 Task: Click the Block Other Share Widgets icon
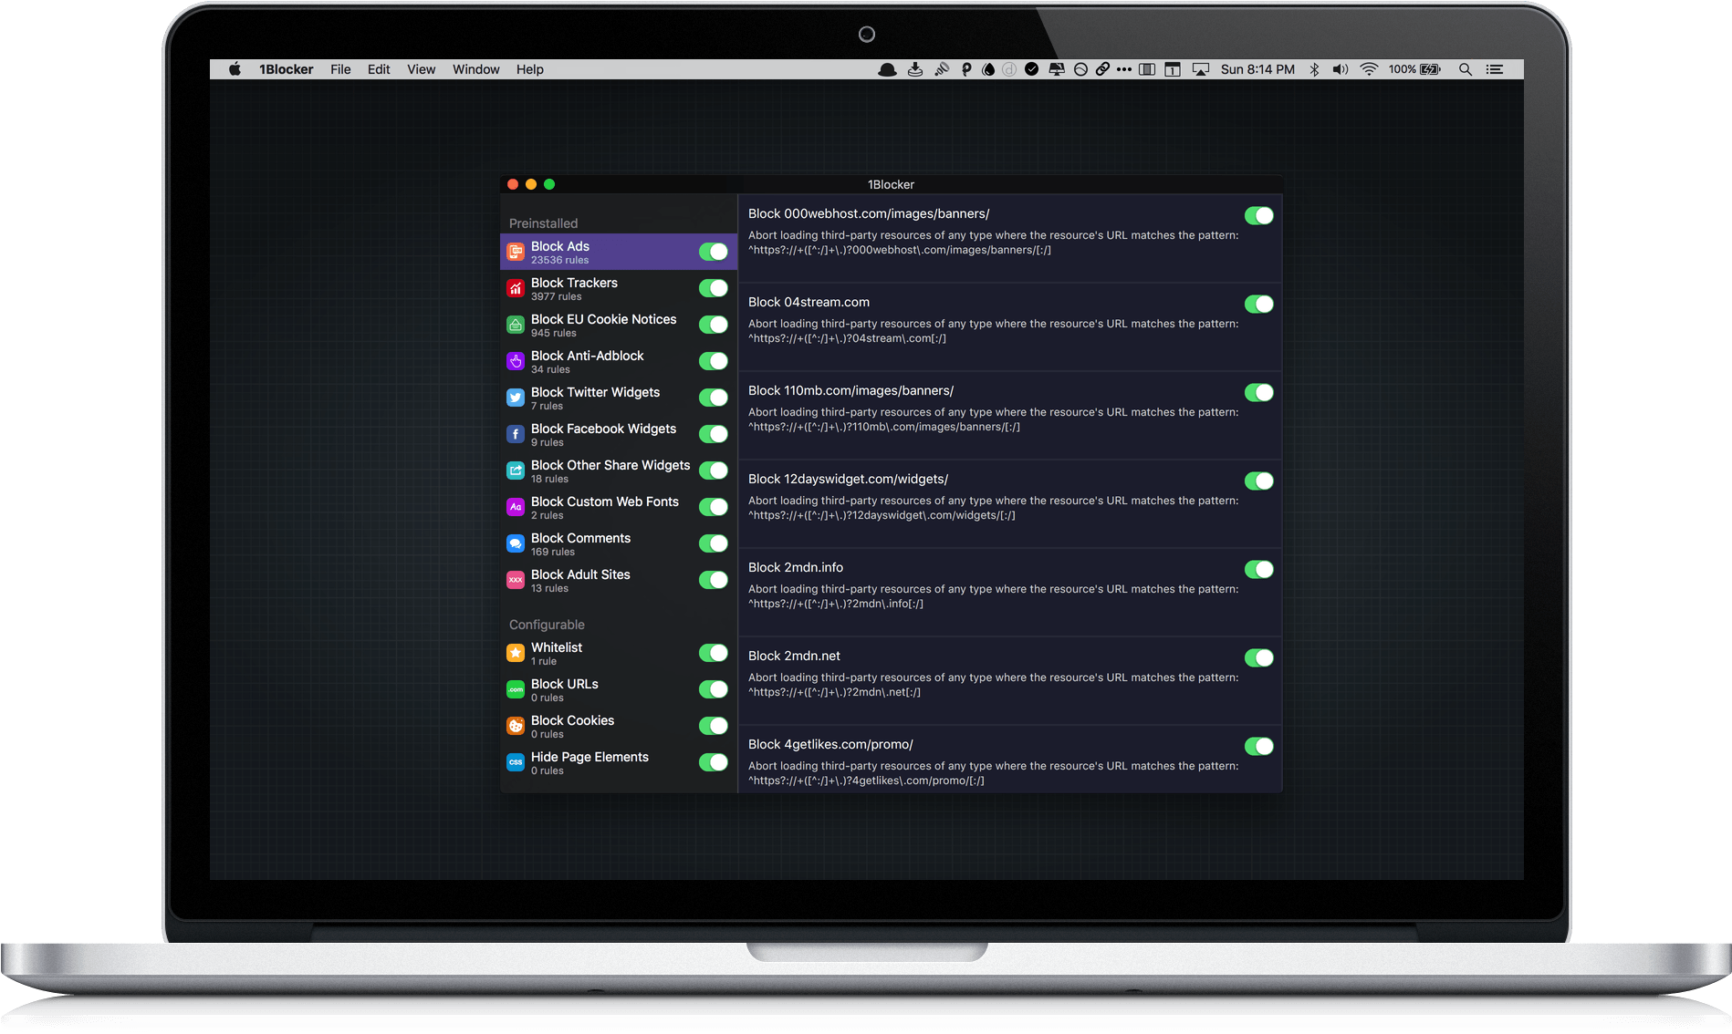click(x=516, y=470)
